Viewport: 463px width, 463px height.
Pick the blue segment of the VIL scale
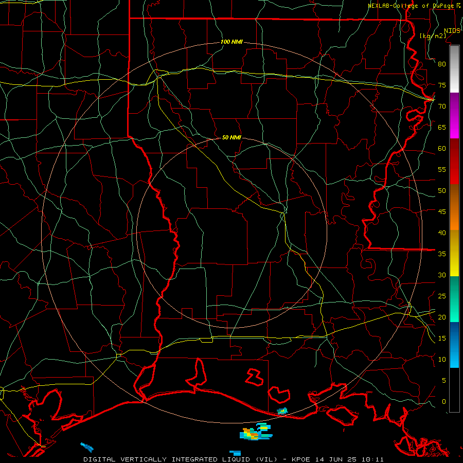pos(454,345)
